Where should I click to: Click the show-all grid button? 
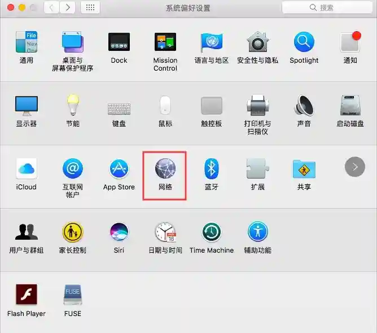tap(90, 8)
